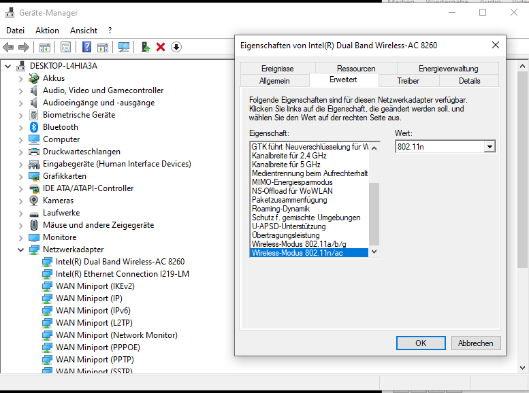
Task: Click the Geräte-Manager title bar icon
Action: tap(10, 13)
